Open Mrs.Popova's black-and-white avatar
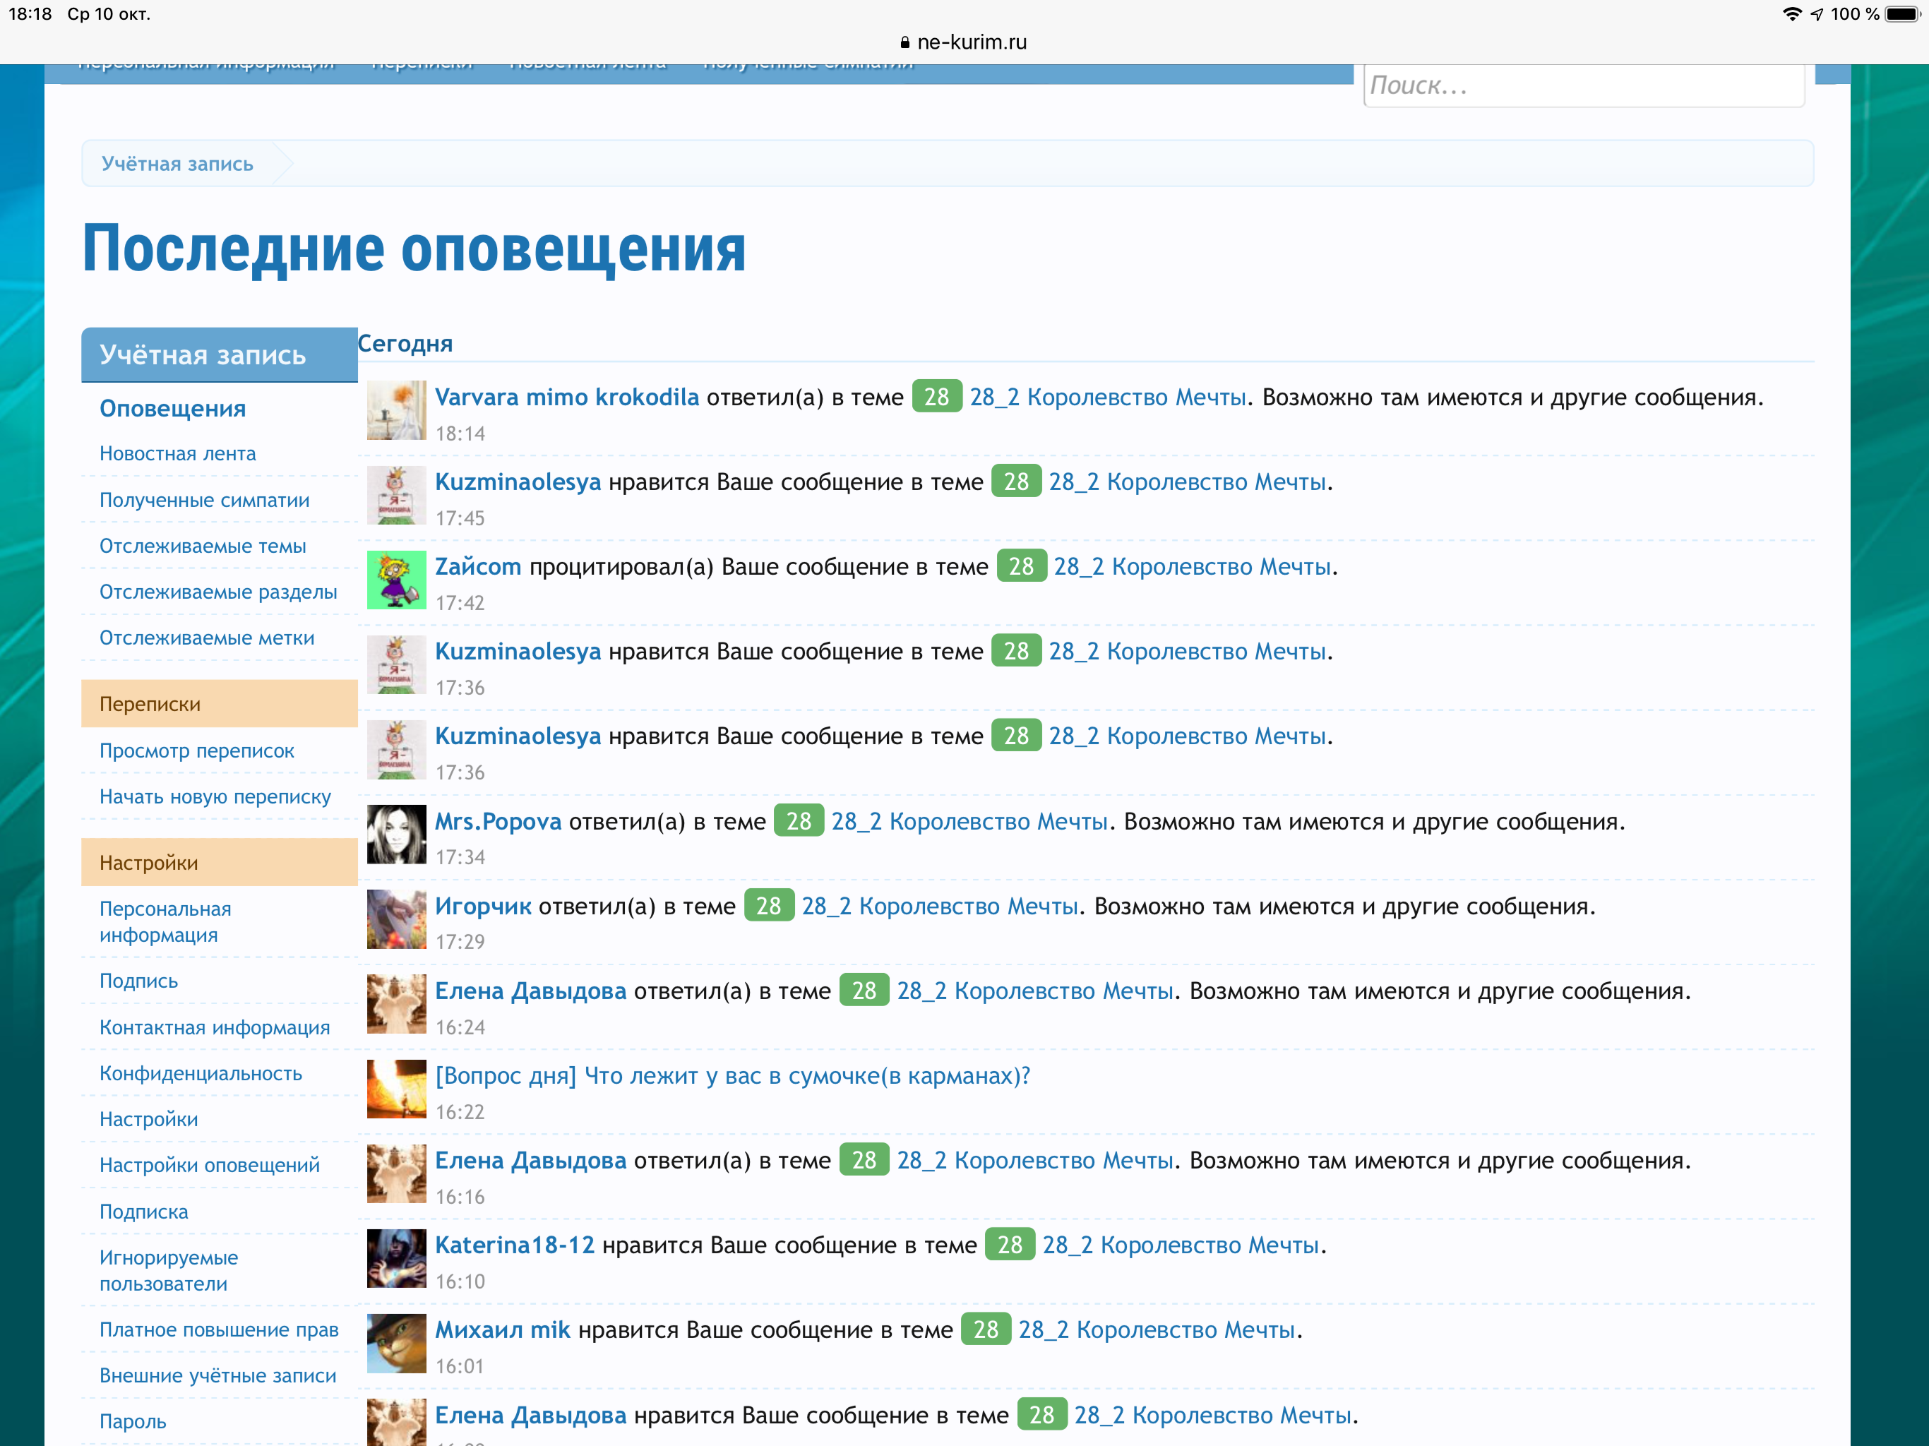 396,835
